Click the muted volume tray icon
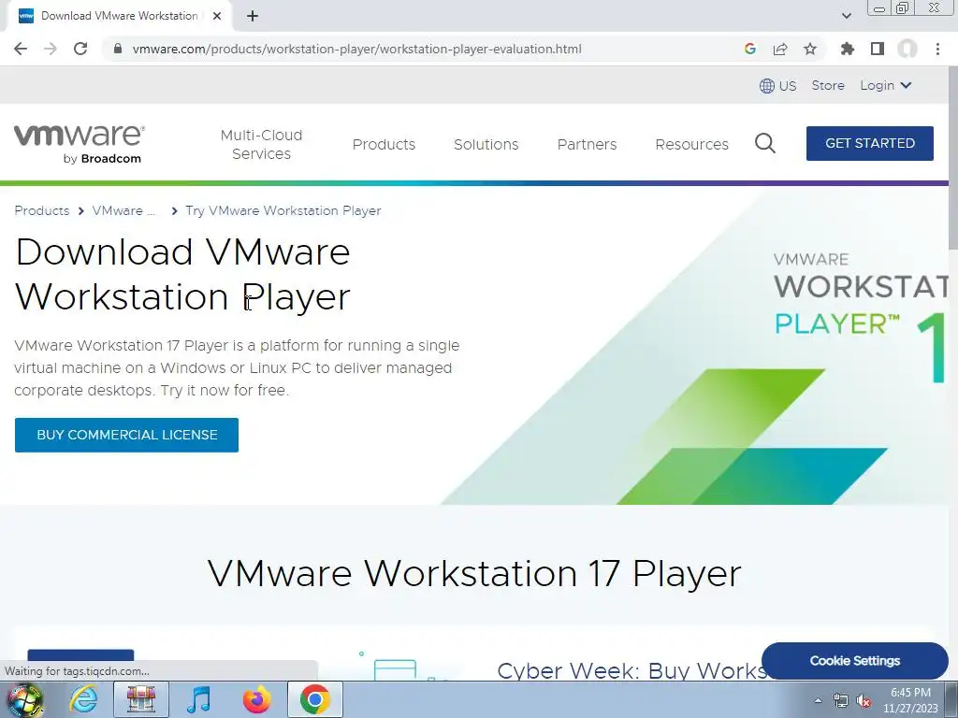The image size is (958, 718). [x=864, y=701]
